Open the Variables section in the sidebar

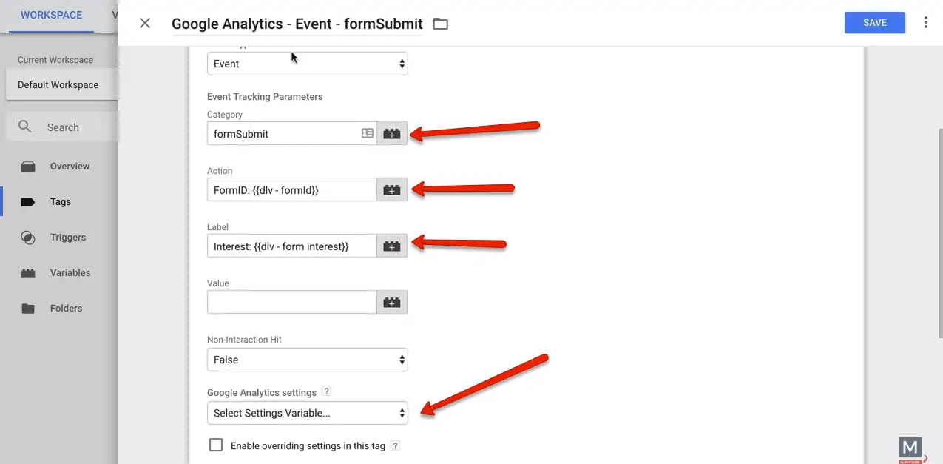click(70, 272)
